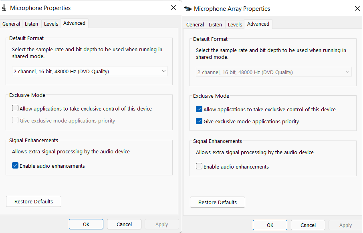Confirm with OK in Microphone Properties
The image size is (363, 233).
(86, 224)
